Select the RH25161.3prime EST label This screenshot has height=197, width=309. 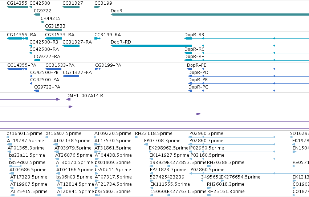point(226,192)
